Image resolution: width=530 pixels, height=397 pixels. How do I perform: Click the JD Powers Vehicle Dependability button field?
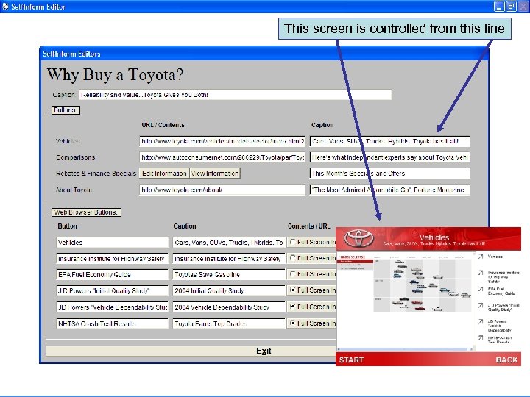[x=112, y=307]
